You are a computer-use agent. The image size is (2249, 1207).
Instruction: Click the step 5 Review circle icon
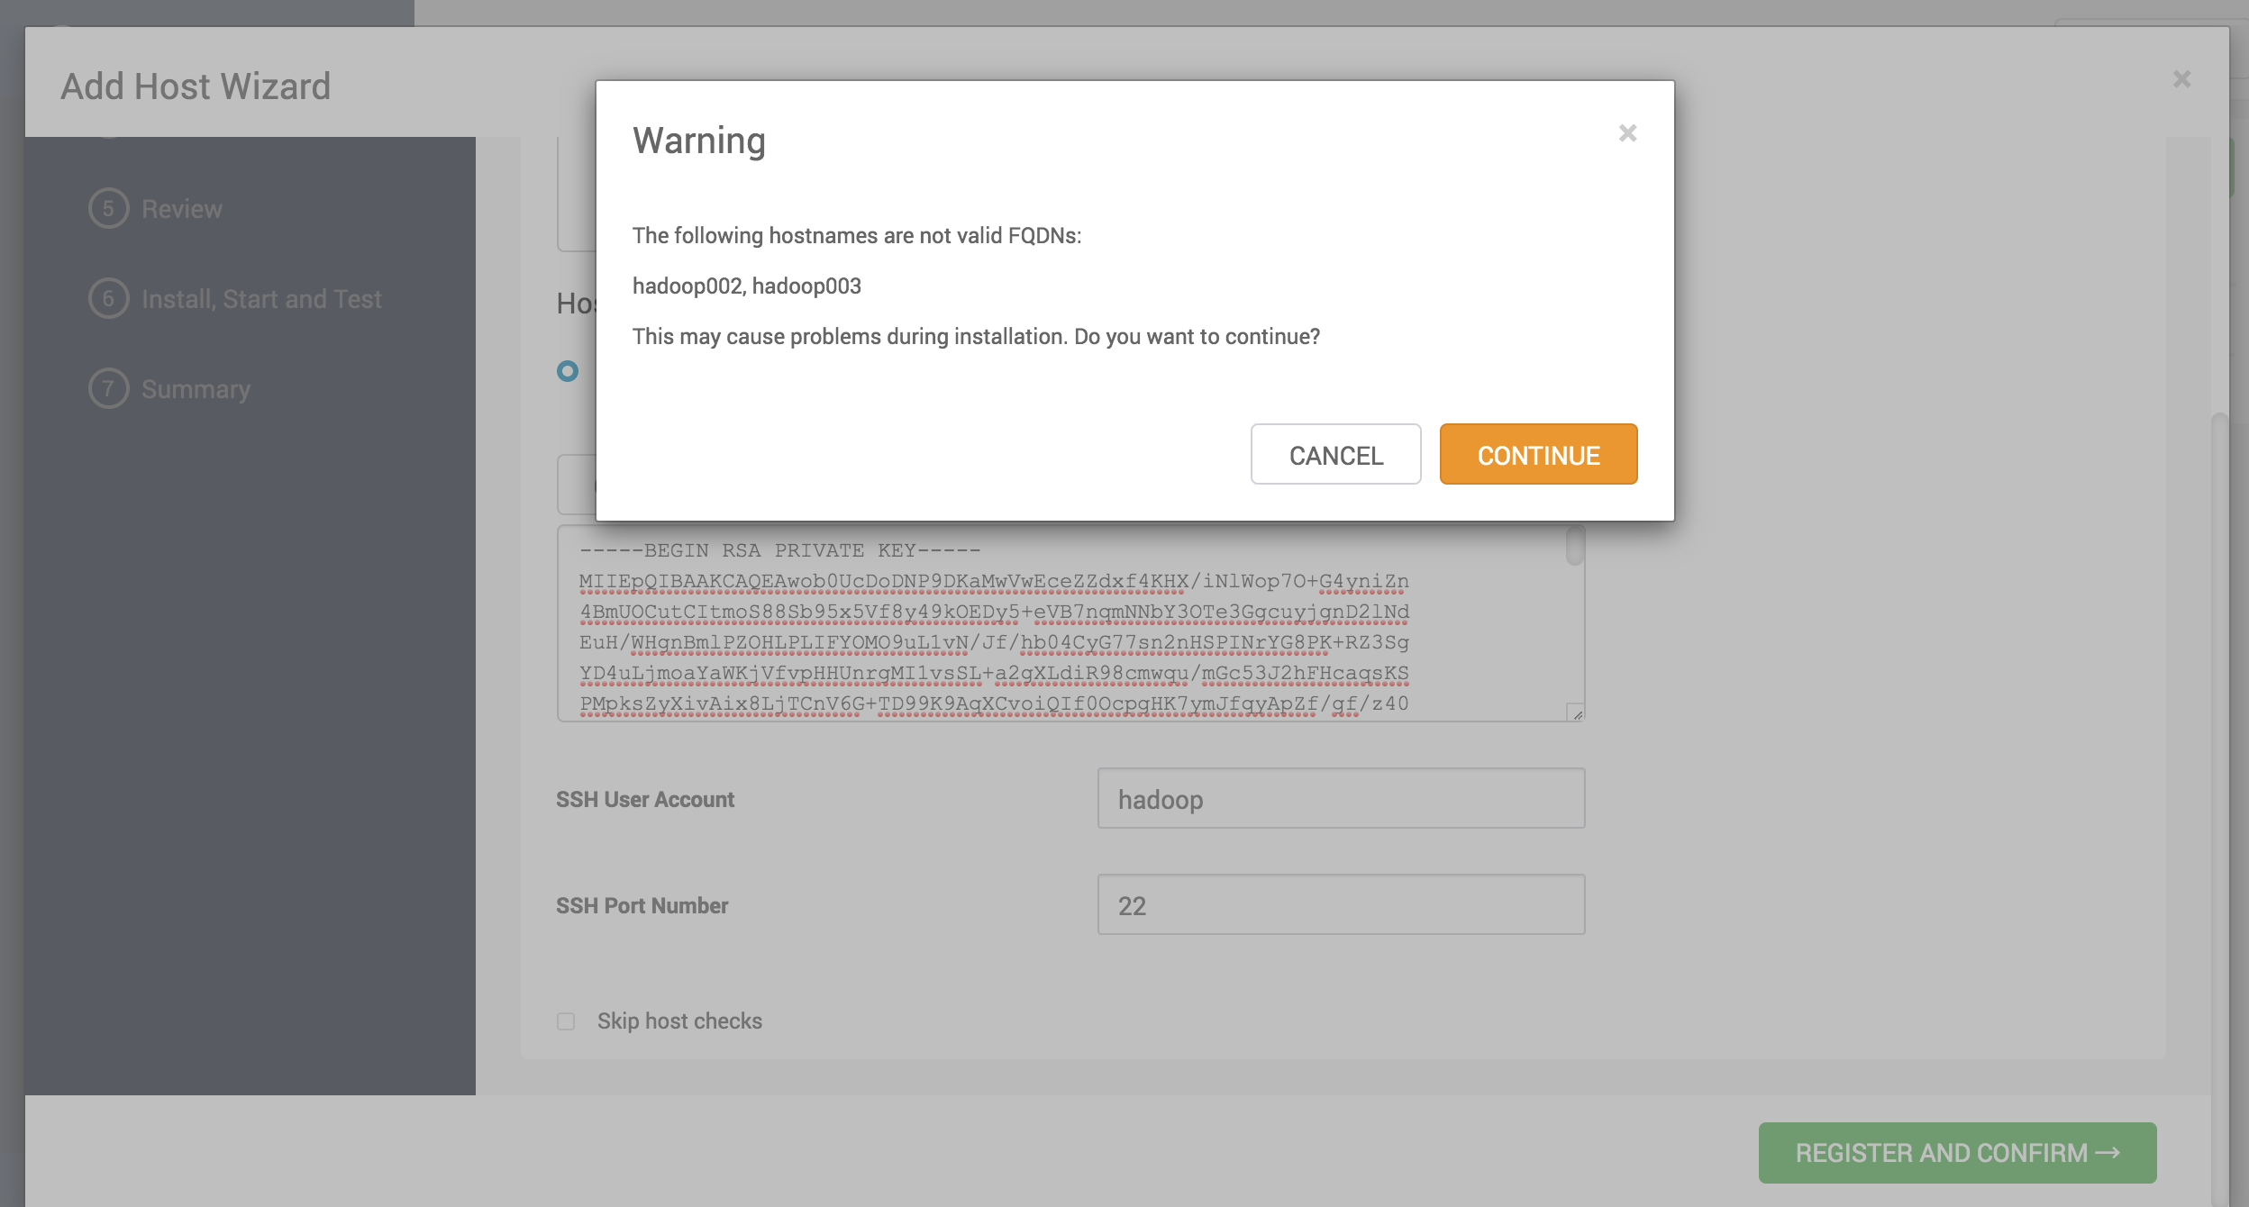[x=108, y=209]
